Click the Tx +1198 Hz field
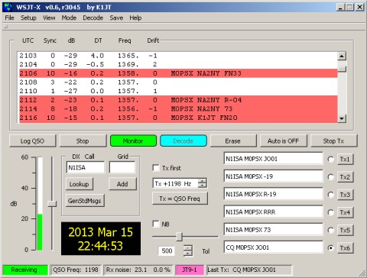Image resolution: width=367 pixels, height=278 pixels. click(175, 183)
